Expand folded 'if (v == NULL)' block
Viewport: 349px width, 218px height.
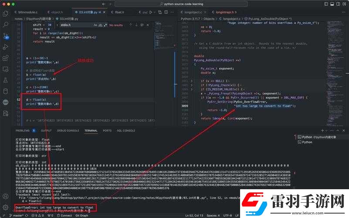pyautogui.click(x=191, y=81)
